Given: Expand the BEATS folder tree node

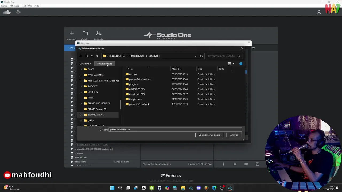Looking at the screenshot, I should tap(81, 69).
